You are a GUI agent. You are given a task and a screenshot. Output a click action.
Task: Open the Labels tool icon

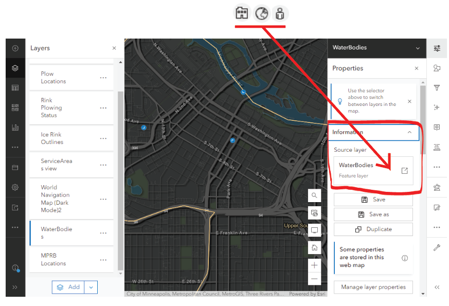pyautogui.click(x=437, y=147)
